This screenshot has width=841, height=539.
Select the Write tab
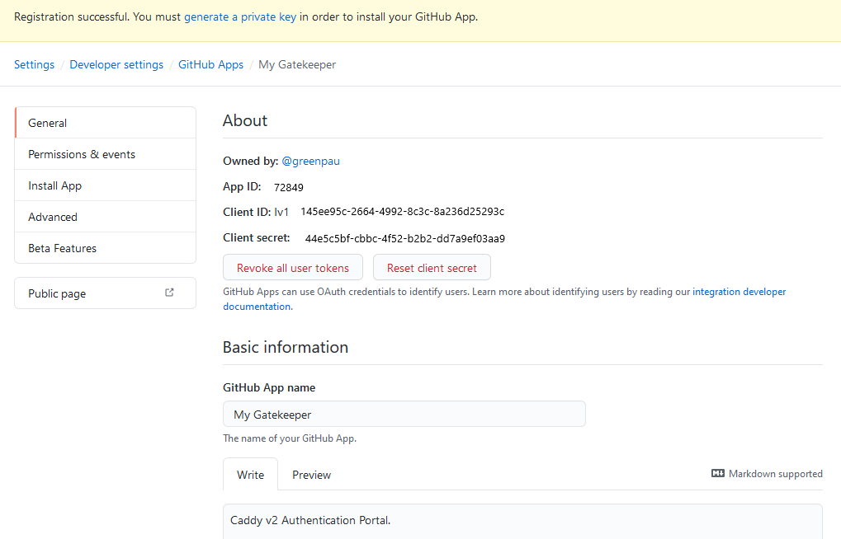click(250, 475)
